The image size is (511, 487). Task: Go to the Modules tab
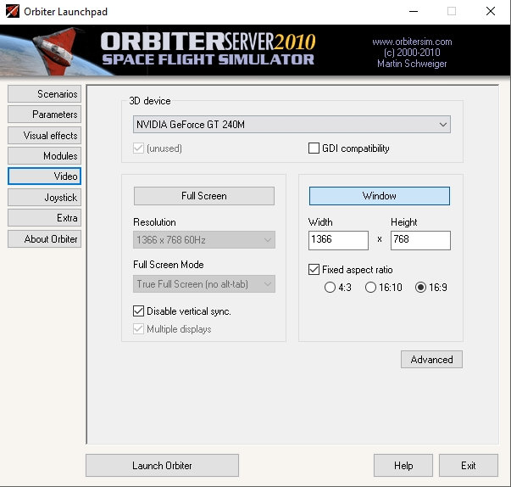point(44,156)
